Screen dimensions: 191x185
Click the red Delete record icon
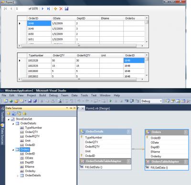click(61, 9)
